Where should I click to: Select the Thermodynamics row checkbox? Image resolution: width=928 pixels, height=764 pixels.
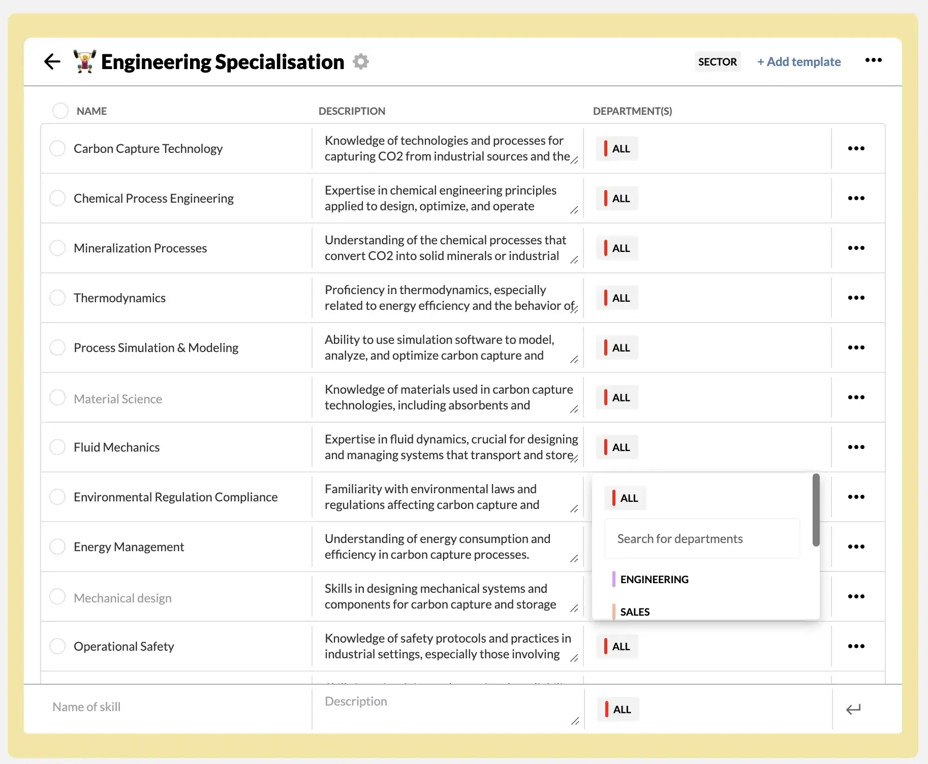tap(57, 298)
